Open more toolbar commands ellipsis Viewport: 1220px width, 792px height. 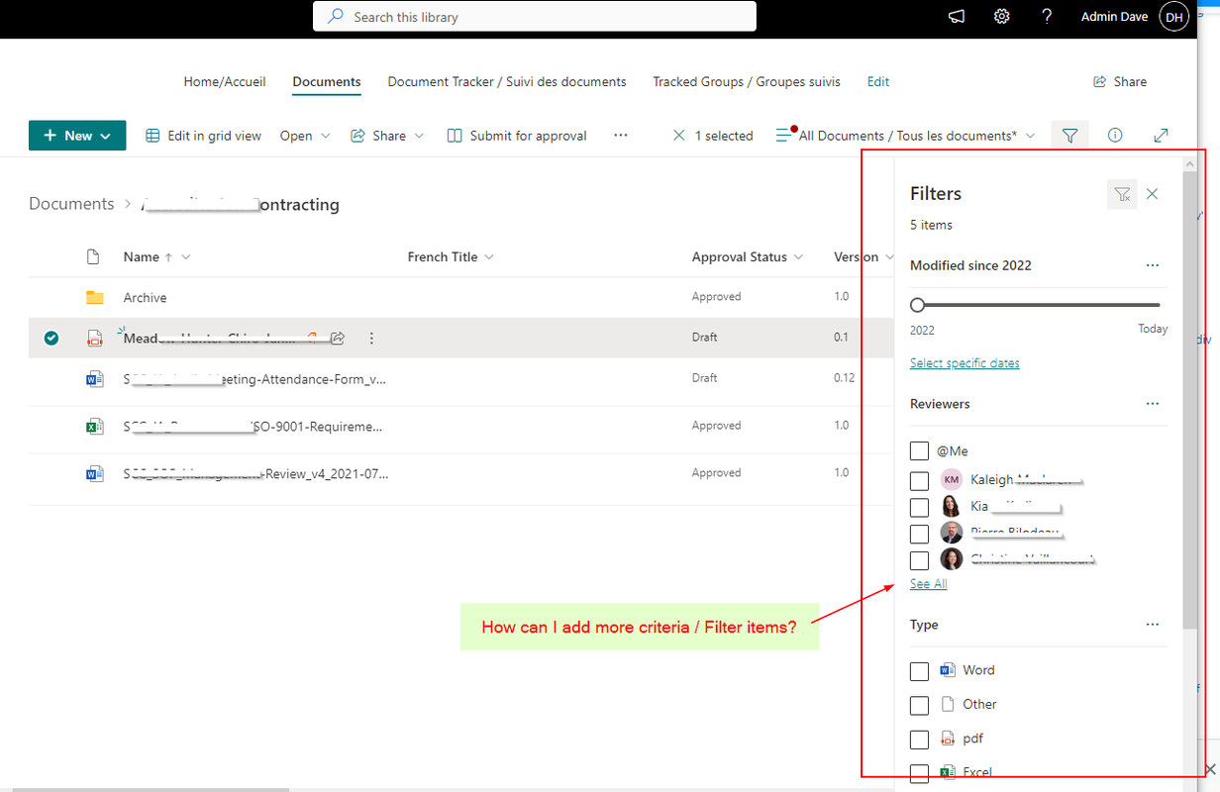click(x=621, y=136)
